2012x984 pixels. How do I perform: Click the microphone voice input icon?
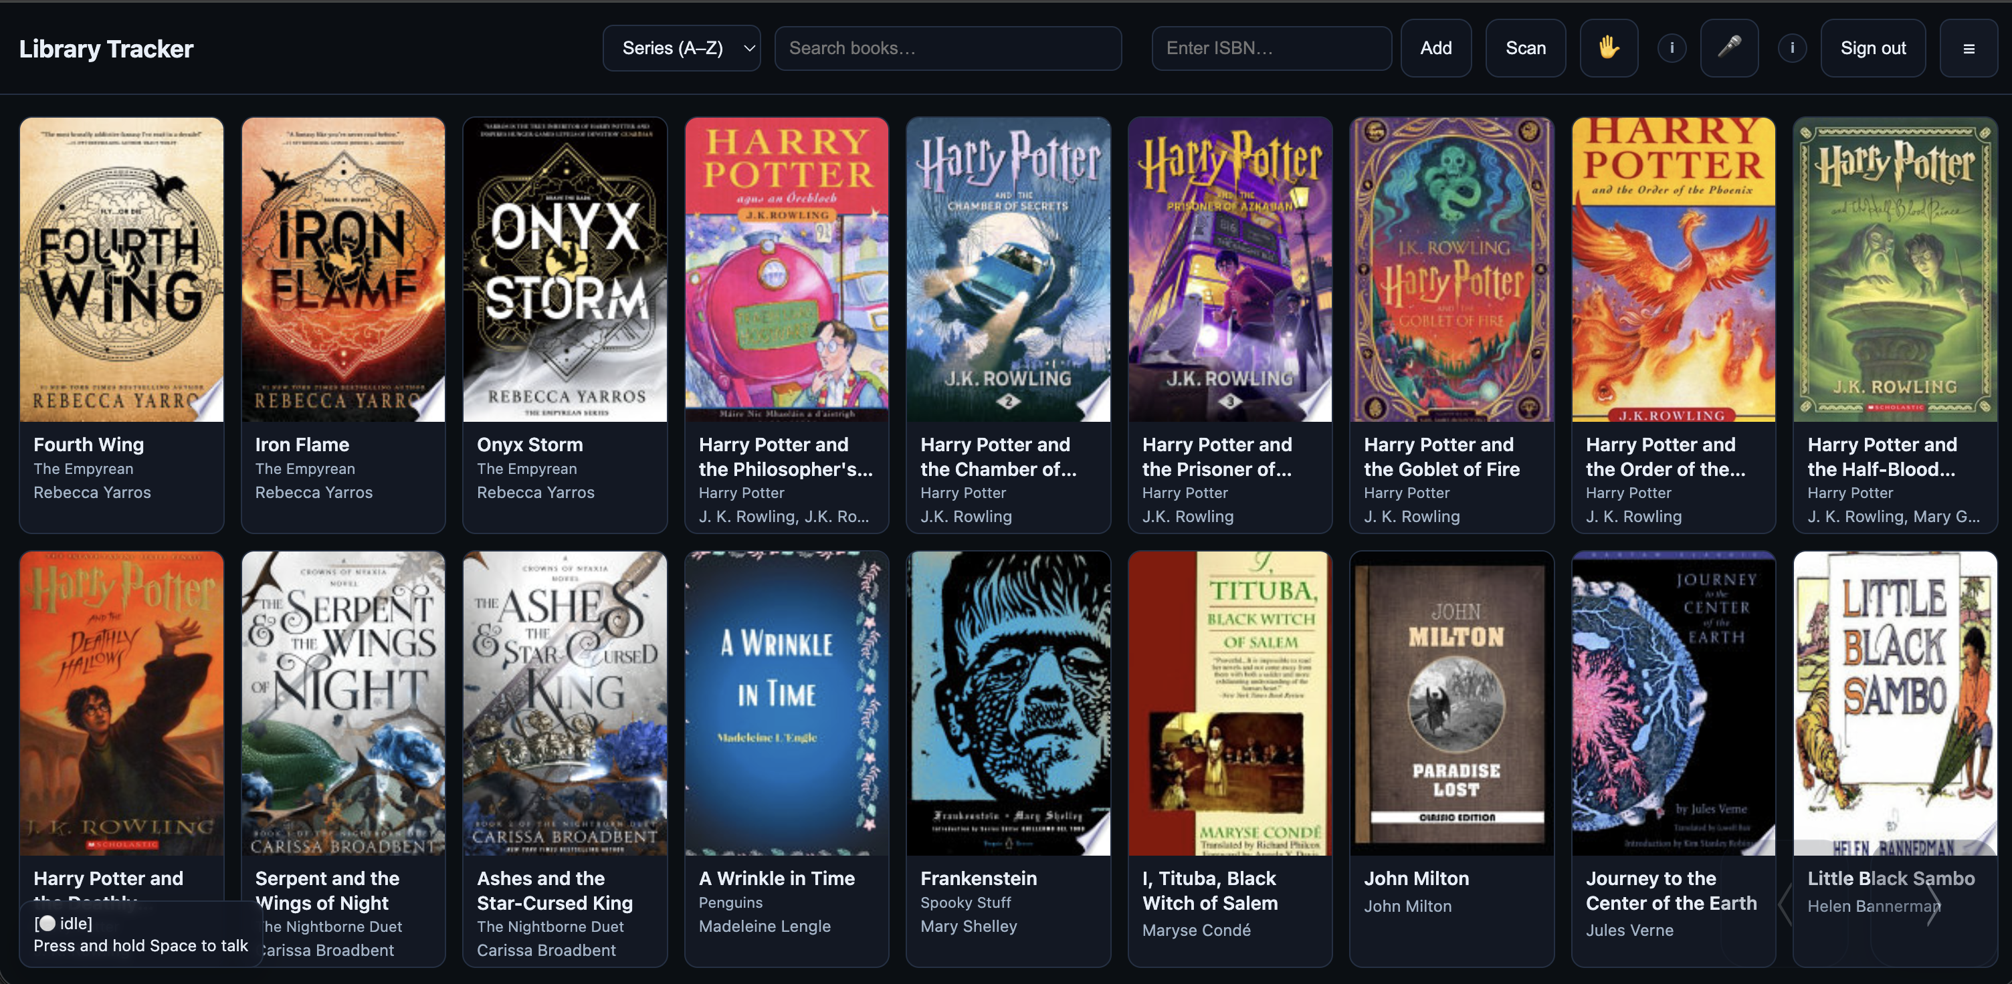pyautogui.click(x=1728, y=48)
